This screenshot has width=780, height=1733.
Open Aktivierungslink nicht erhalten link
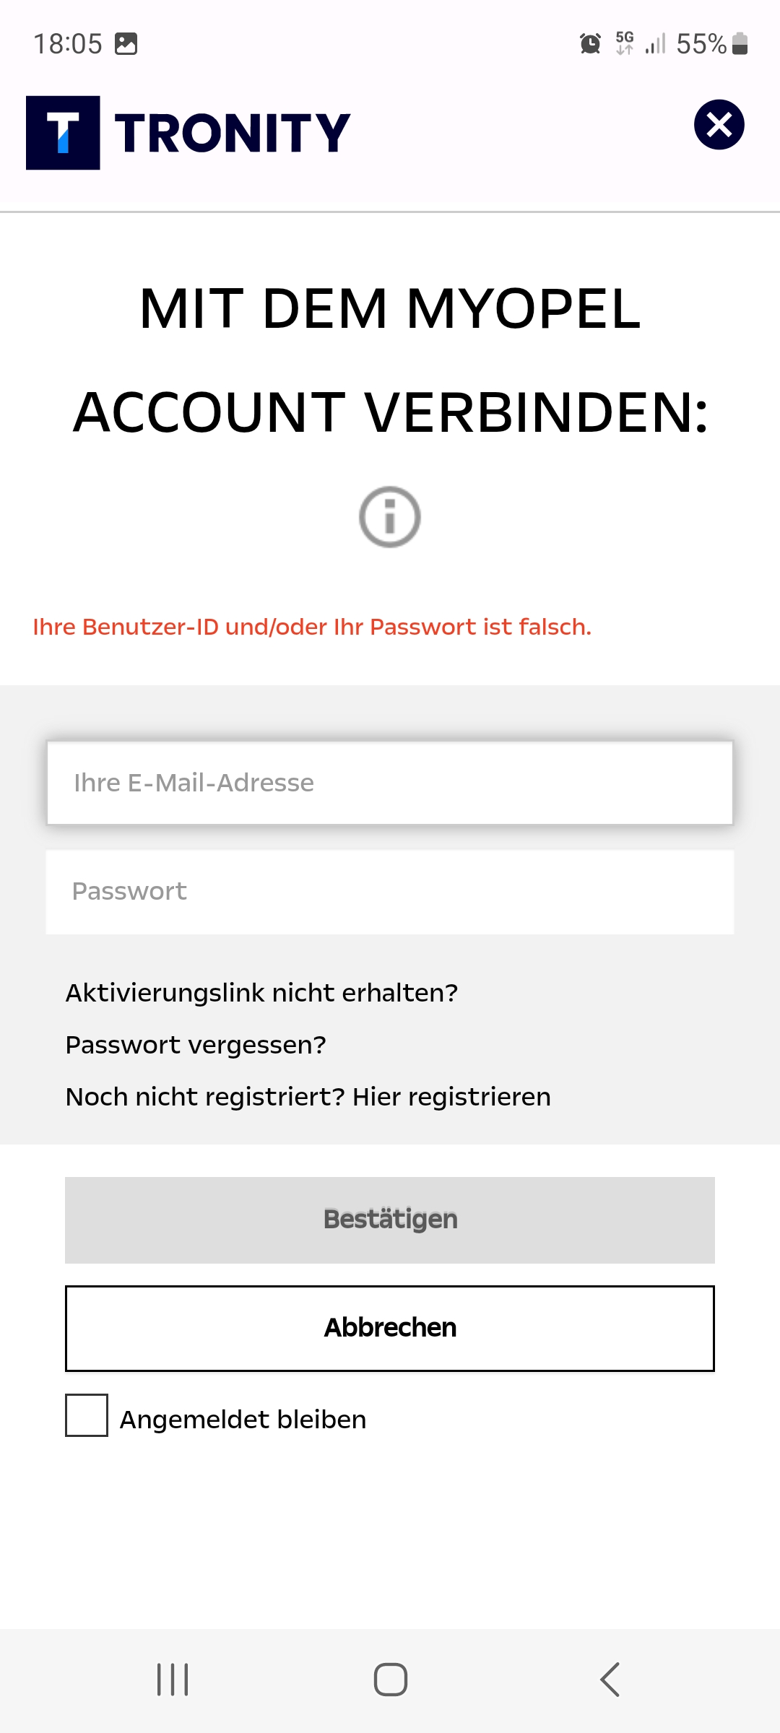261,993
